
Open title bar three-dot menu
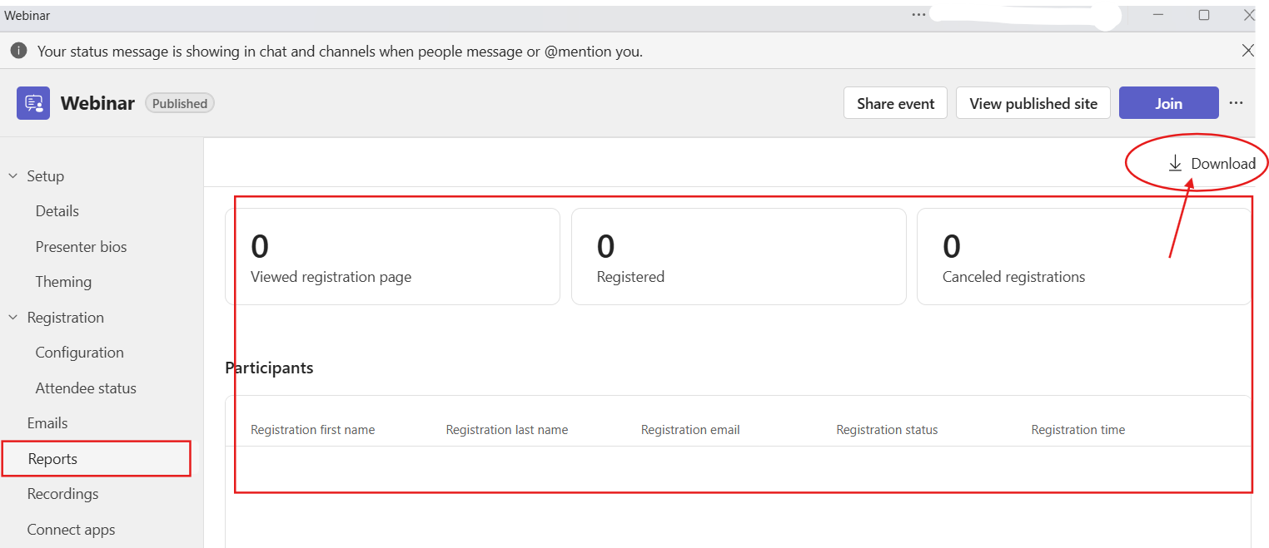[918, 15]
